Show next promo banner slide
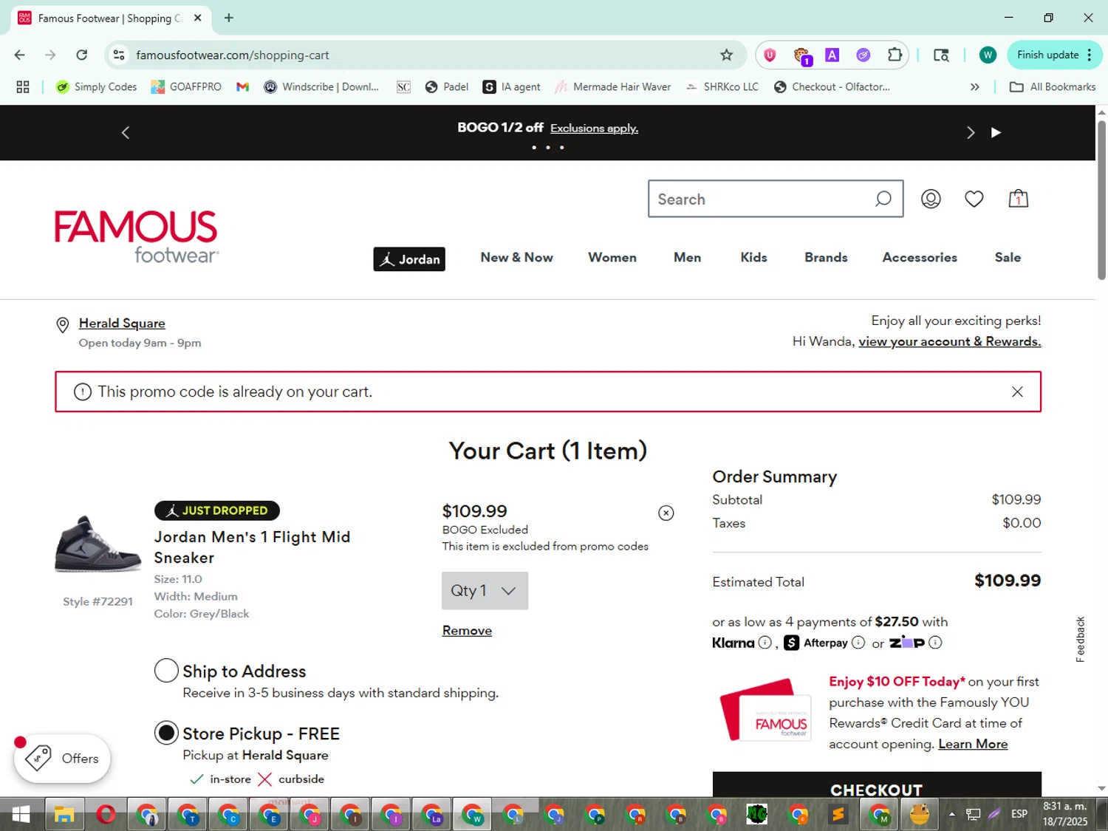Screen dimensions: 1108x831 pos(971,132)
